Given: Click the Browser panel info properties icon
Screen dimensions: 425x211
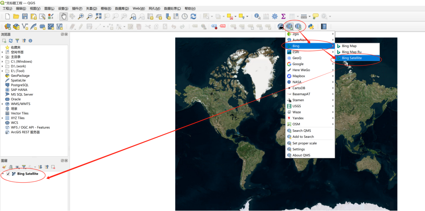Looking at the screenshot, I should [30, 41].
